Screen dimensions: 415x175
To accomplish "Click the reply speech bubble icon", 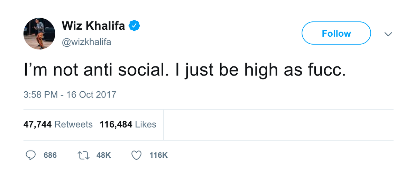I will (31, 155).
